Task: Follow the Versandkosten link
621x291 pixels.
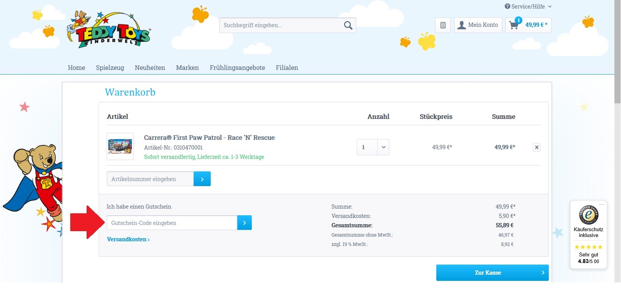Action: coord(128,239)
